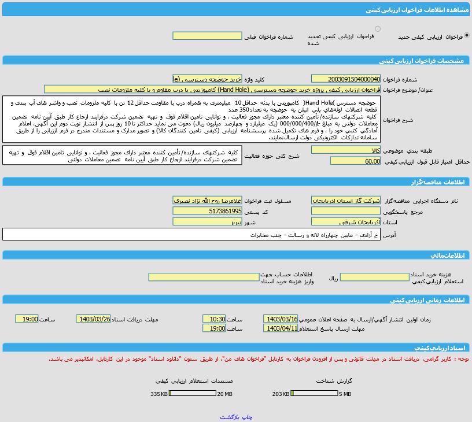Click the minimum acceptable score field 60.00
This screenshot has width=472, height=422.
click(x=355, y=161)
